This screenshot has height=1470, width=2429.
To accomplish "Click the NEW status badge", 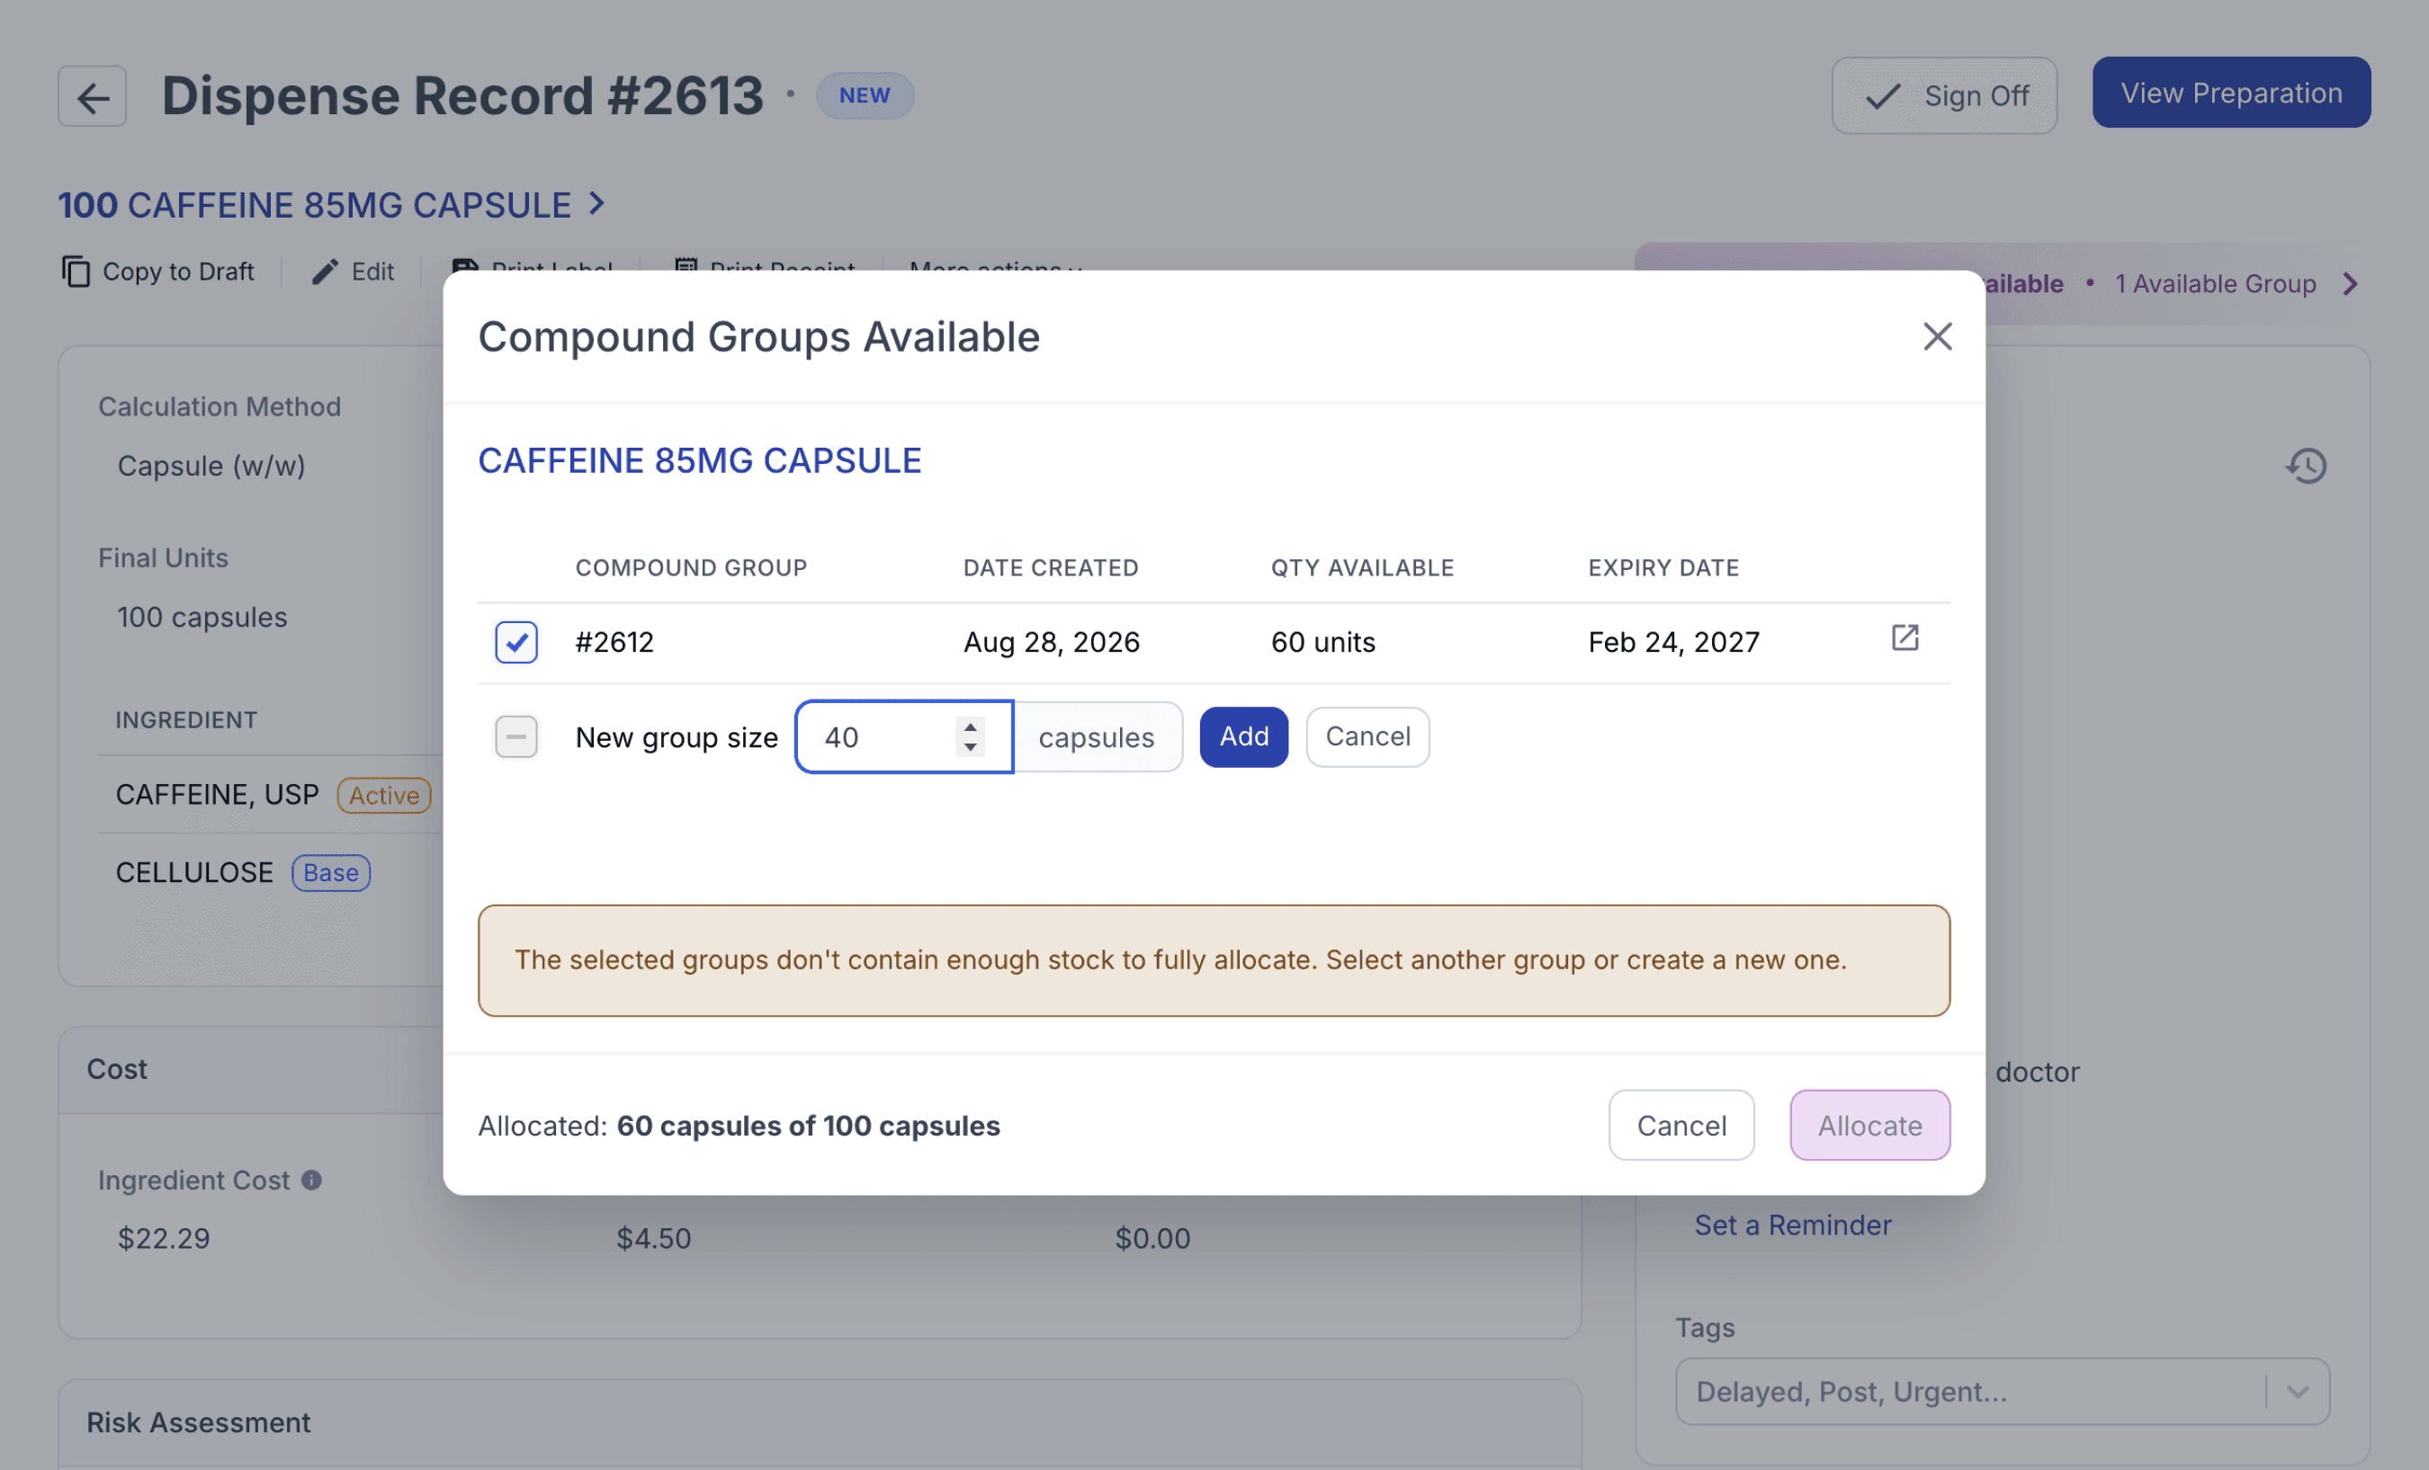I will (864, 95).
